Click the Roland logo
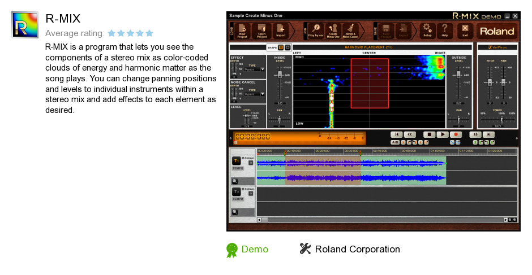532x275 pixels. [x=497, y=31]
